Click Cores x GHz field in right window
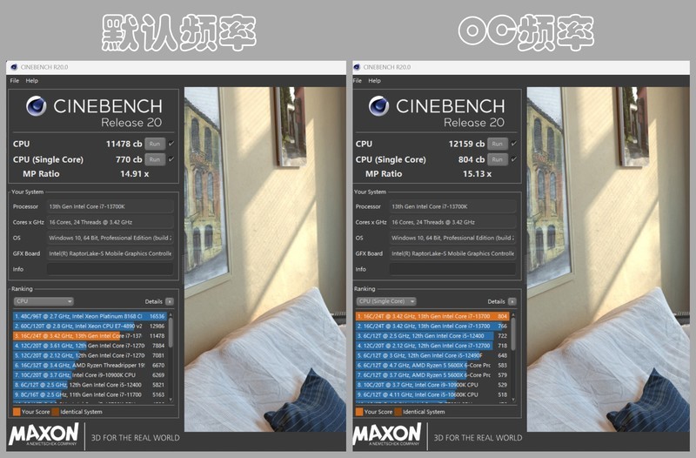 pos(452,222)
